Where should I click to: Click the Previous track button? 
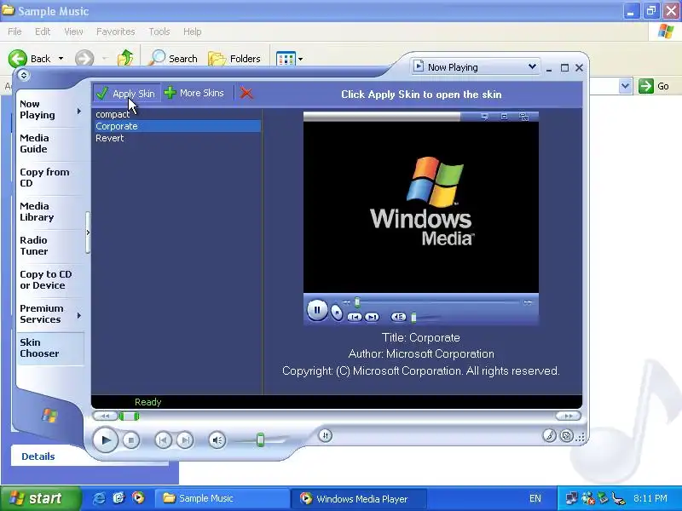click(x=163, y=440)
